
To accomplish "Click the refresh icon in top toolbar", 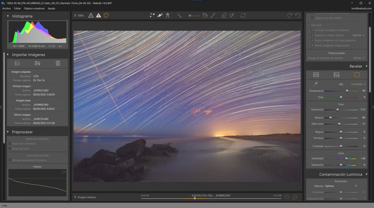I will [x=243, y=15].
